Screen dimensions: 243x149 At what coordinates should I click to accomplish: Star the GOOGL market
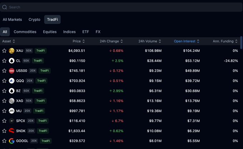tap(4, 141)
